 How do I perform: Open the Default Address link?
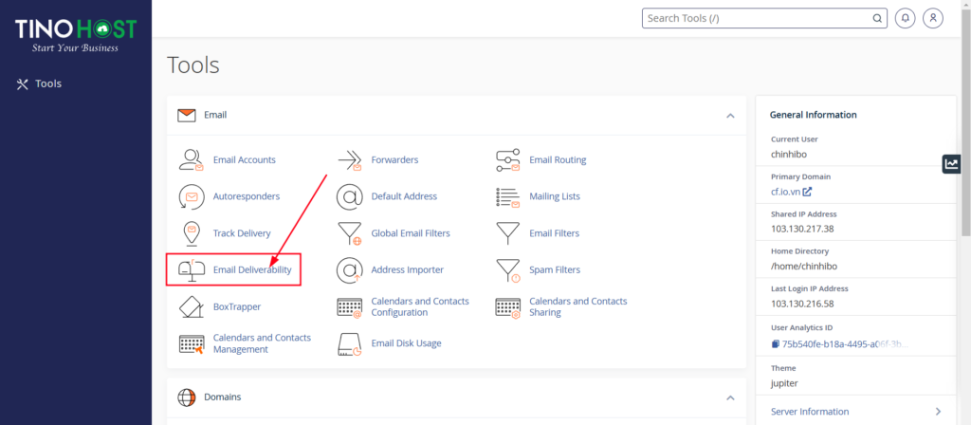(x=404, y=196)
